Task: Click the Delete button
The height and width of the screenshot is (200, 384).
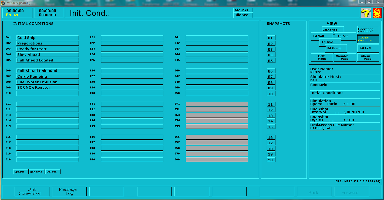Action: click(53, 172)
